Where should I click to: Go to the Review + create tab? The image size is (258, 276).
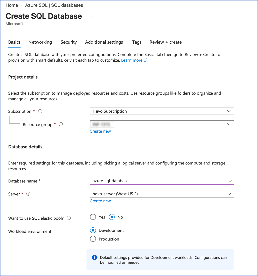[166, 42]
